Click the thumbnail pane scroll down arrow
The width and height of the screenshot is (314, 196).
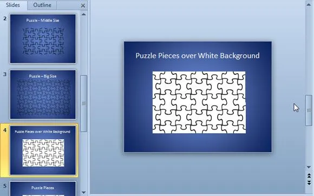(x=84, y=193)
